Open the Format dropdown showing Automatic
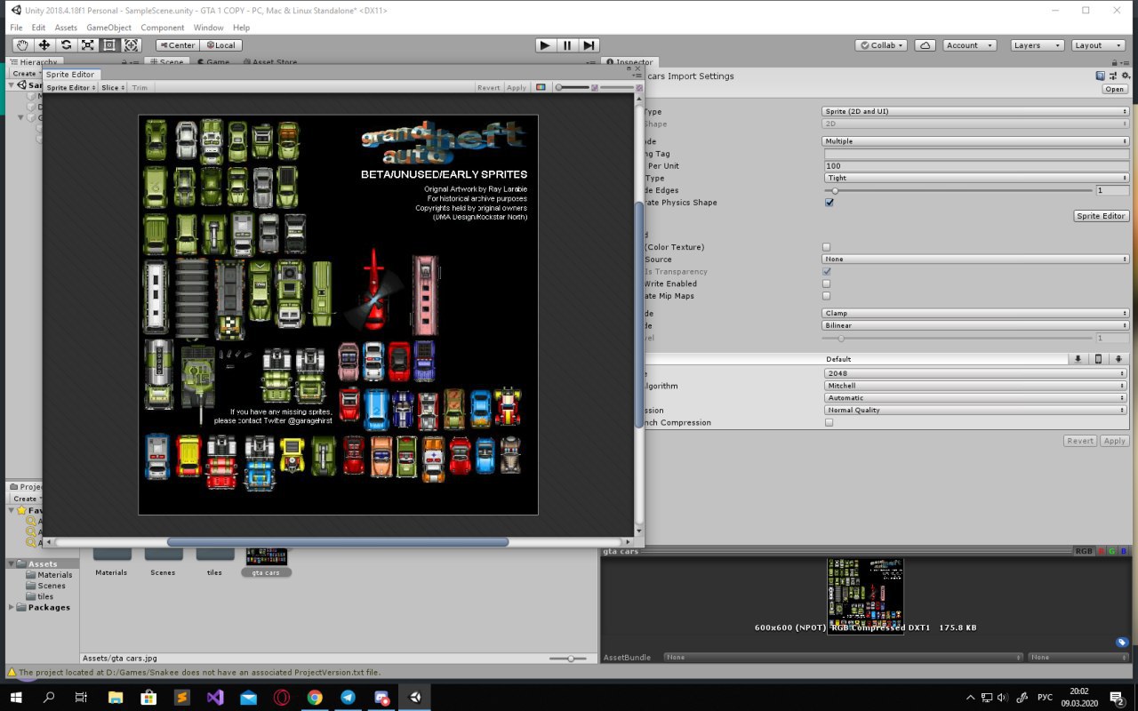Viewport: 1138px width, 711px height. pyautogui.click(x=976, y=398)
